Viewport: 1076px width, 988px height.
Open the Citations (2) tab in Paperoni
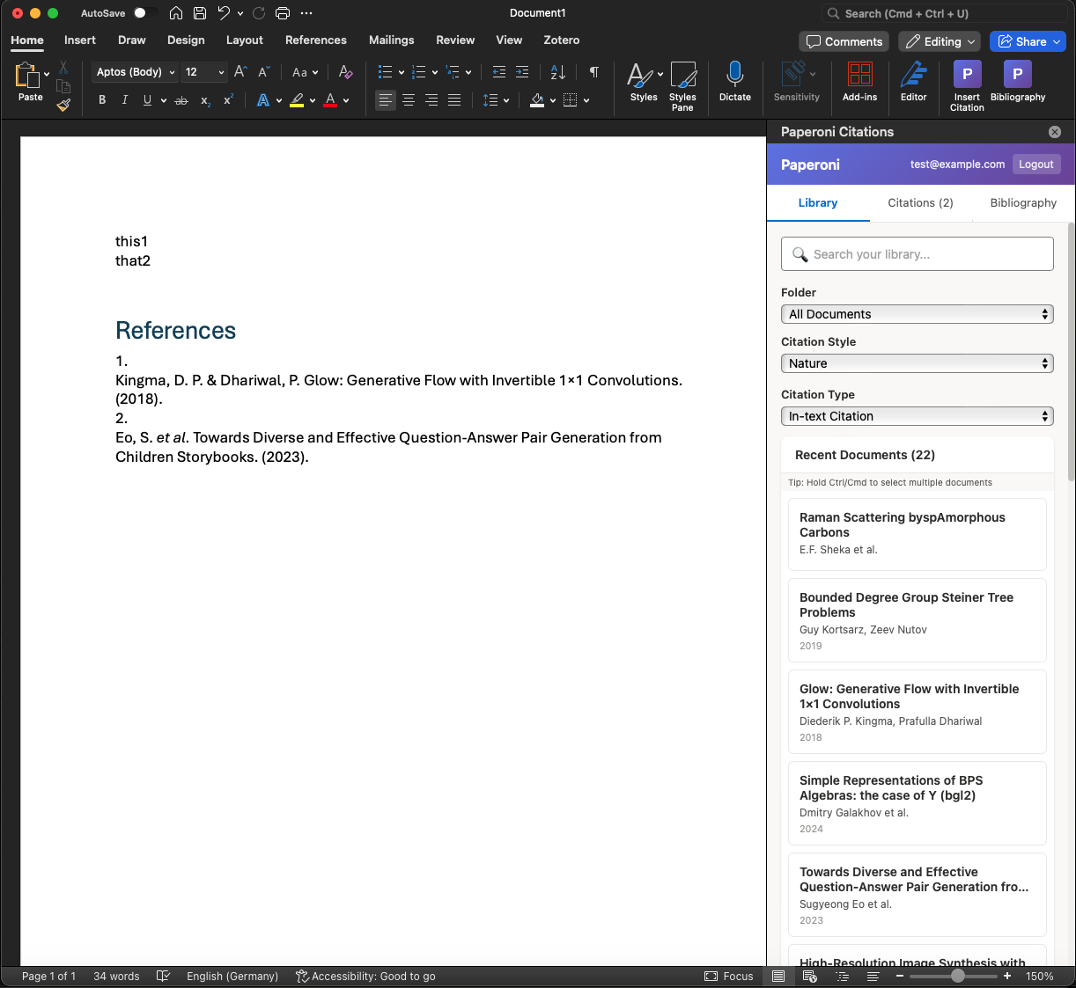click(920, 202)
